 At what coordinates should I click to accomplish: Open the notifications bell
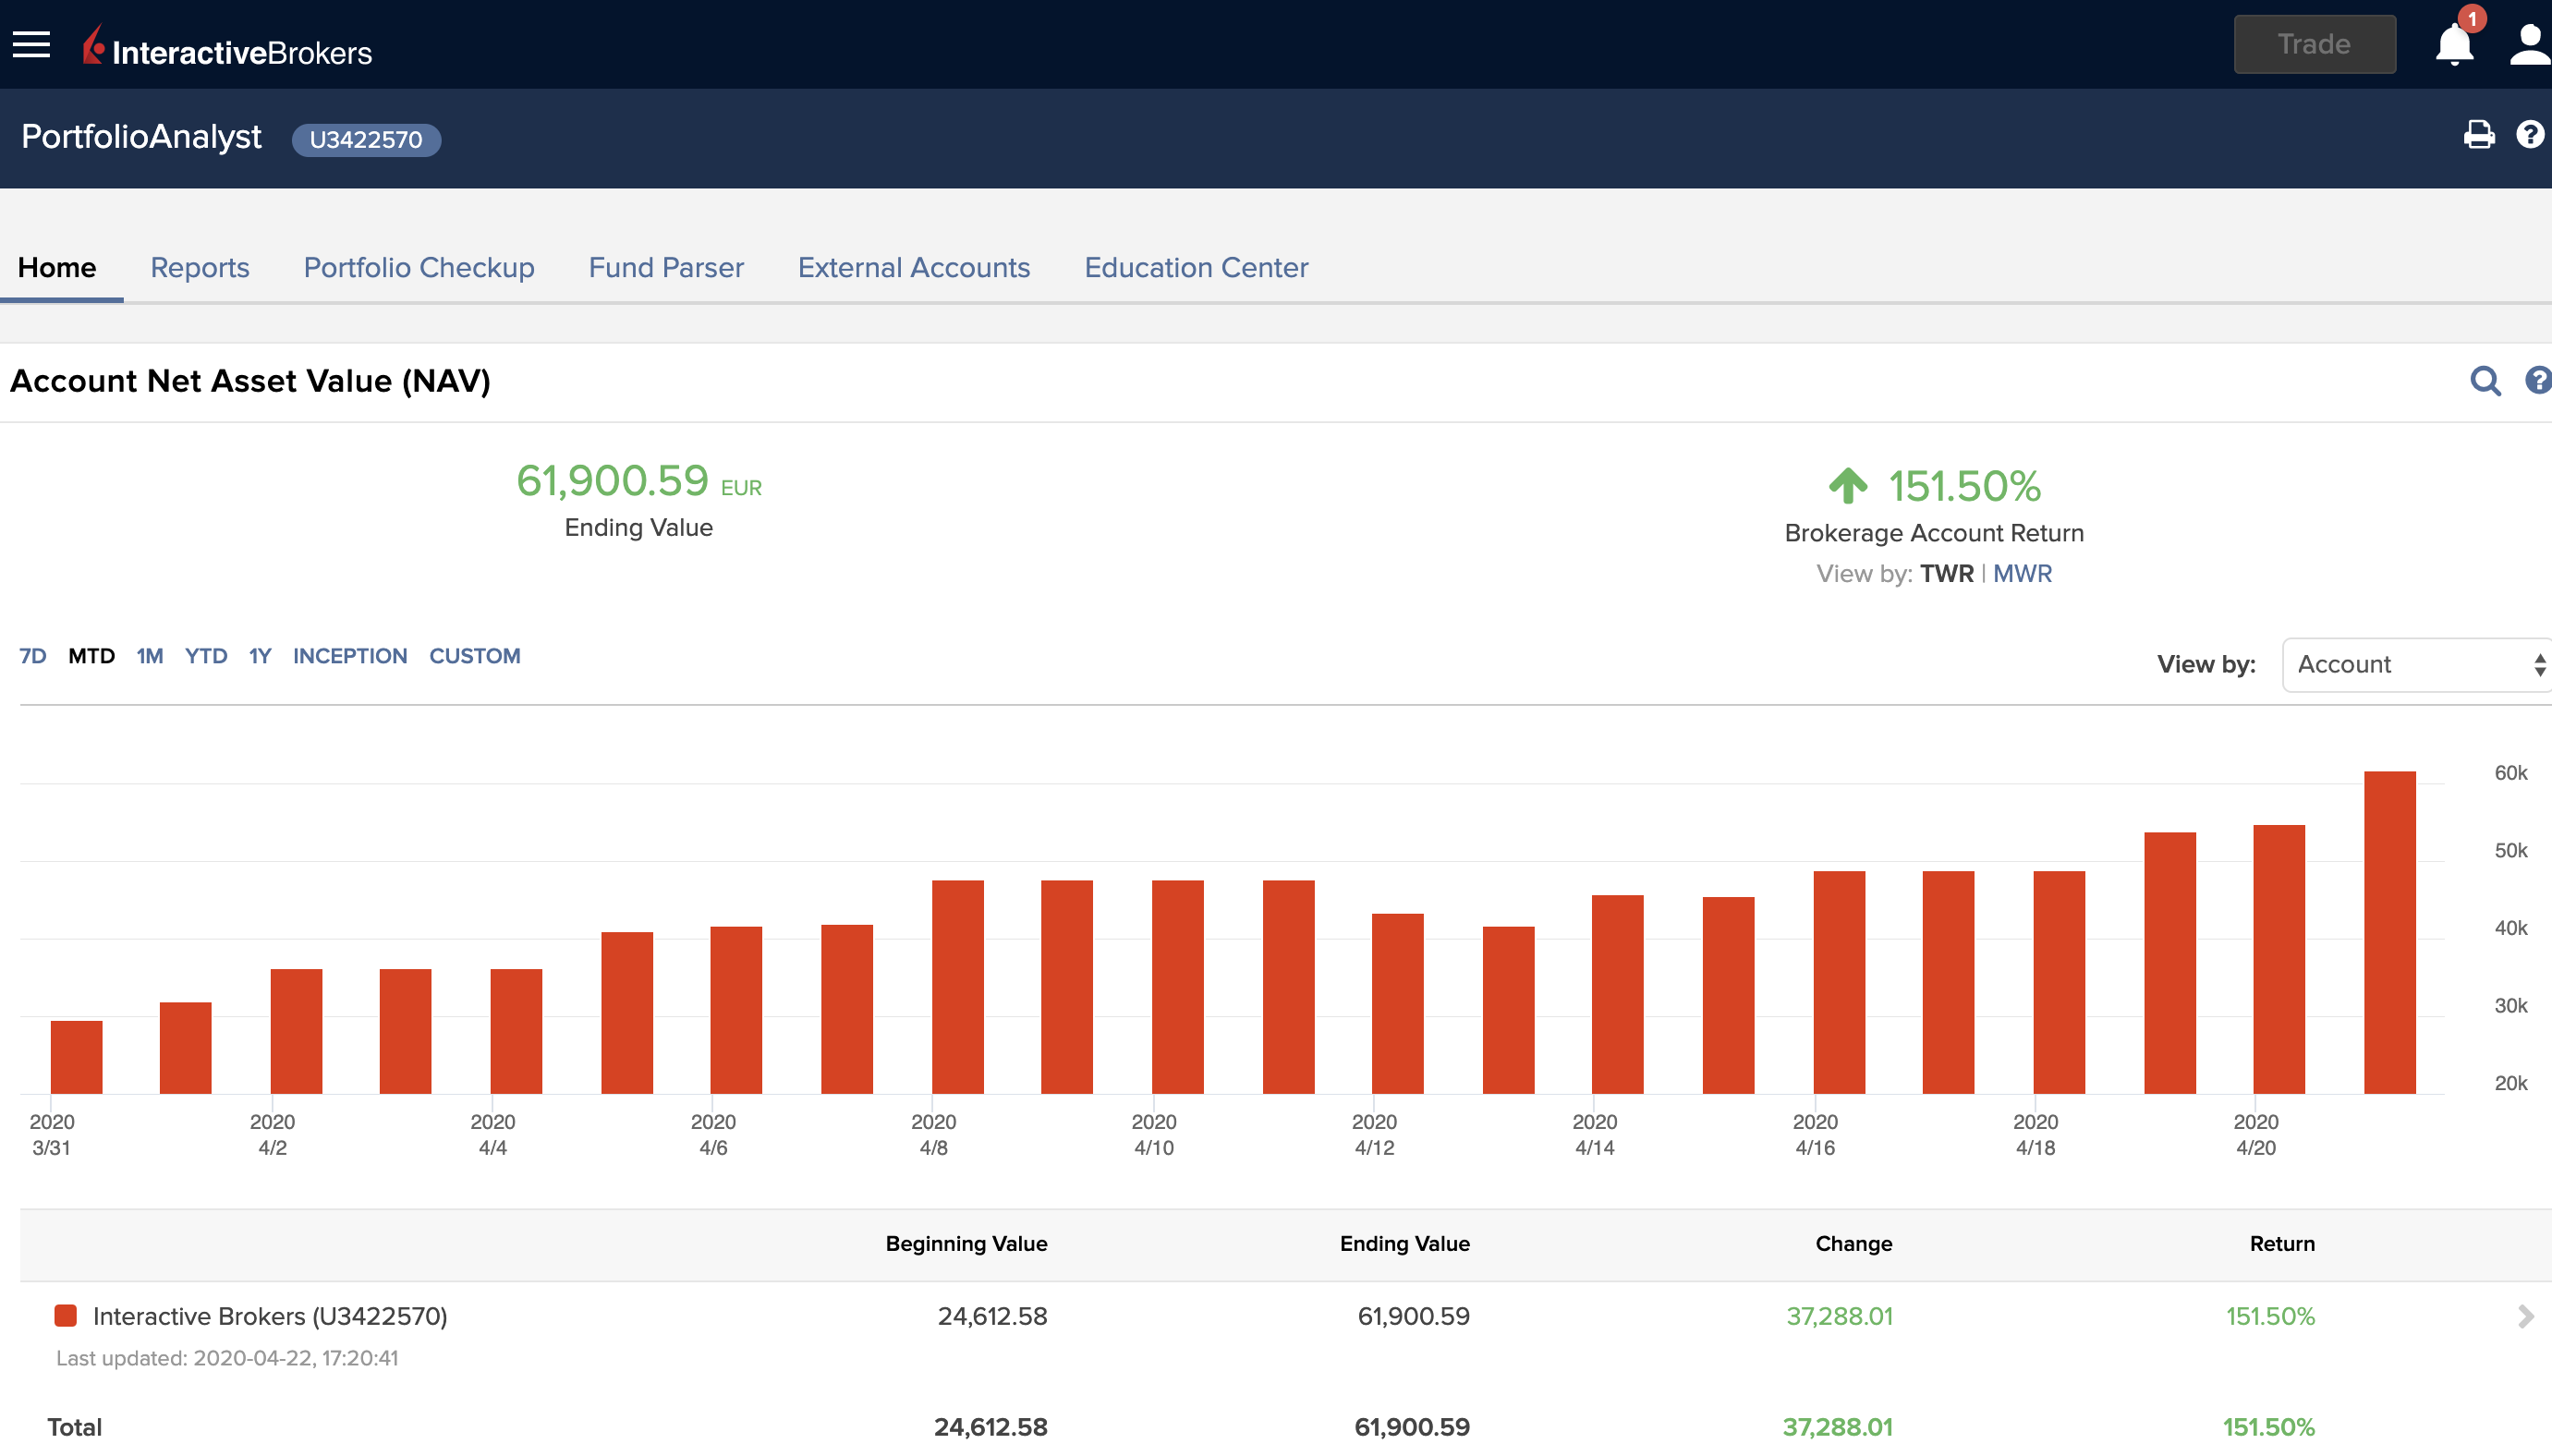(2454, 45)
